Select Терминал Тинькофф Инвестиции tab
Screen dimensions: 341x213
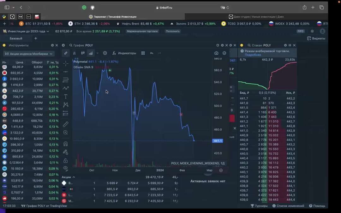[x=113, y=17]
